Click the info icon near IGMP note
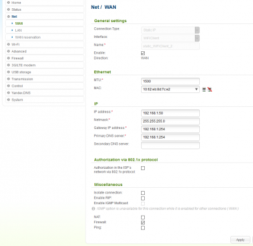Image resolution: width=253 pixels, height=246 pixels. [x=94, y=209]
